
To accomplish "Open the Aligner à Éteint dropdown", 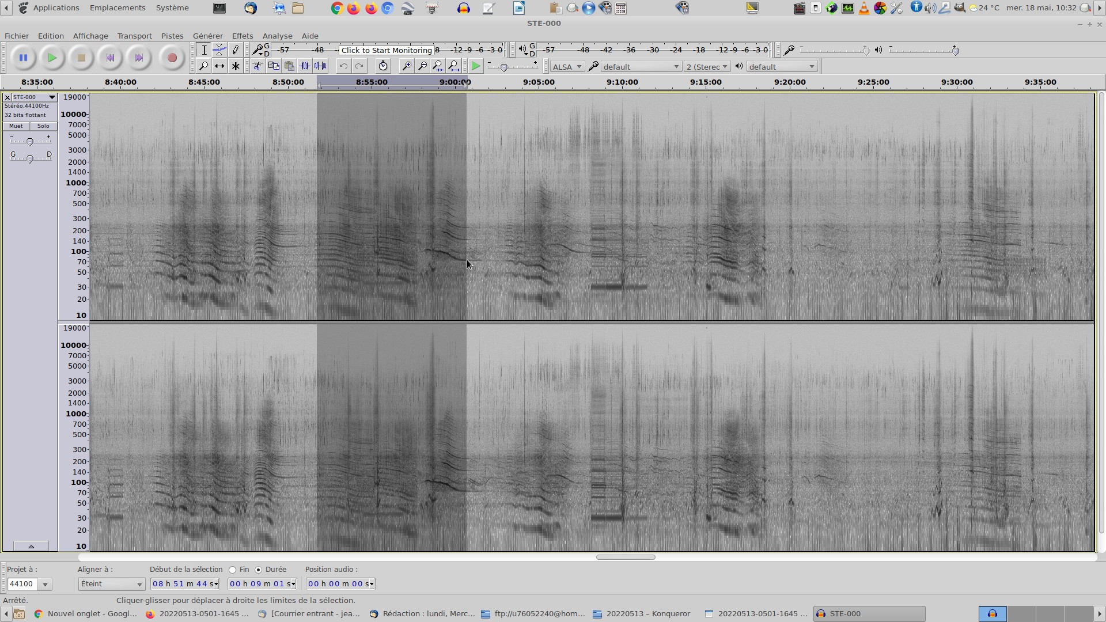I will [111, 584].
